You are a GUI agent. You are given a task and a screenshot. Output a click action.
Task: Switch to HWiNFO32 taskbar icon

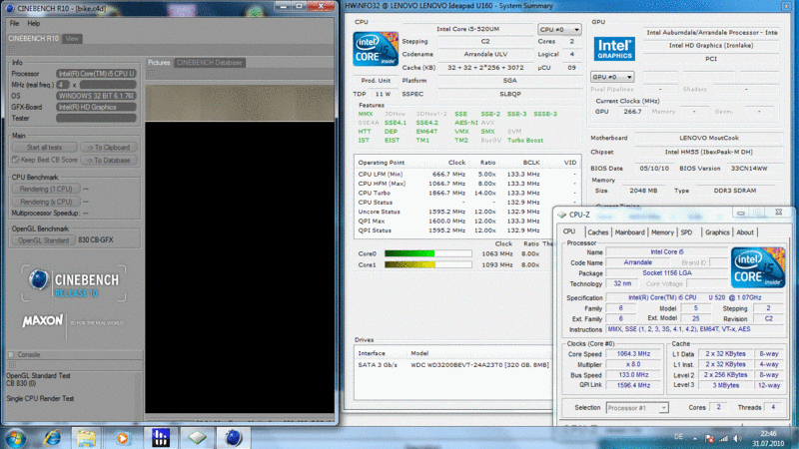(x=161, y=438)
